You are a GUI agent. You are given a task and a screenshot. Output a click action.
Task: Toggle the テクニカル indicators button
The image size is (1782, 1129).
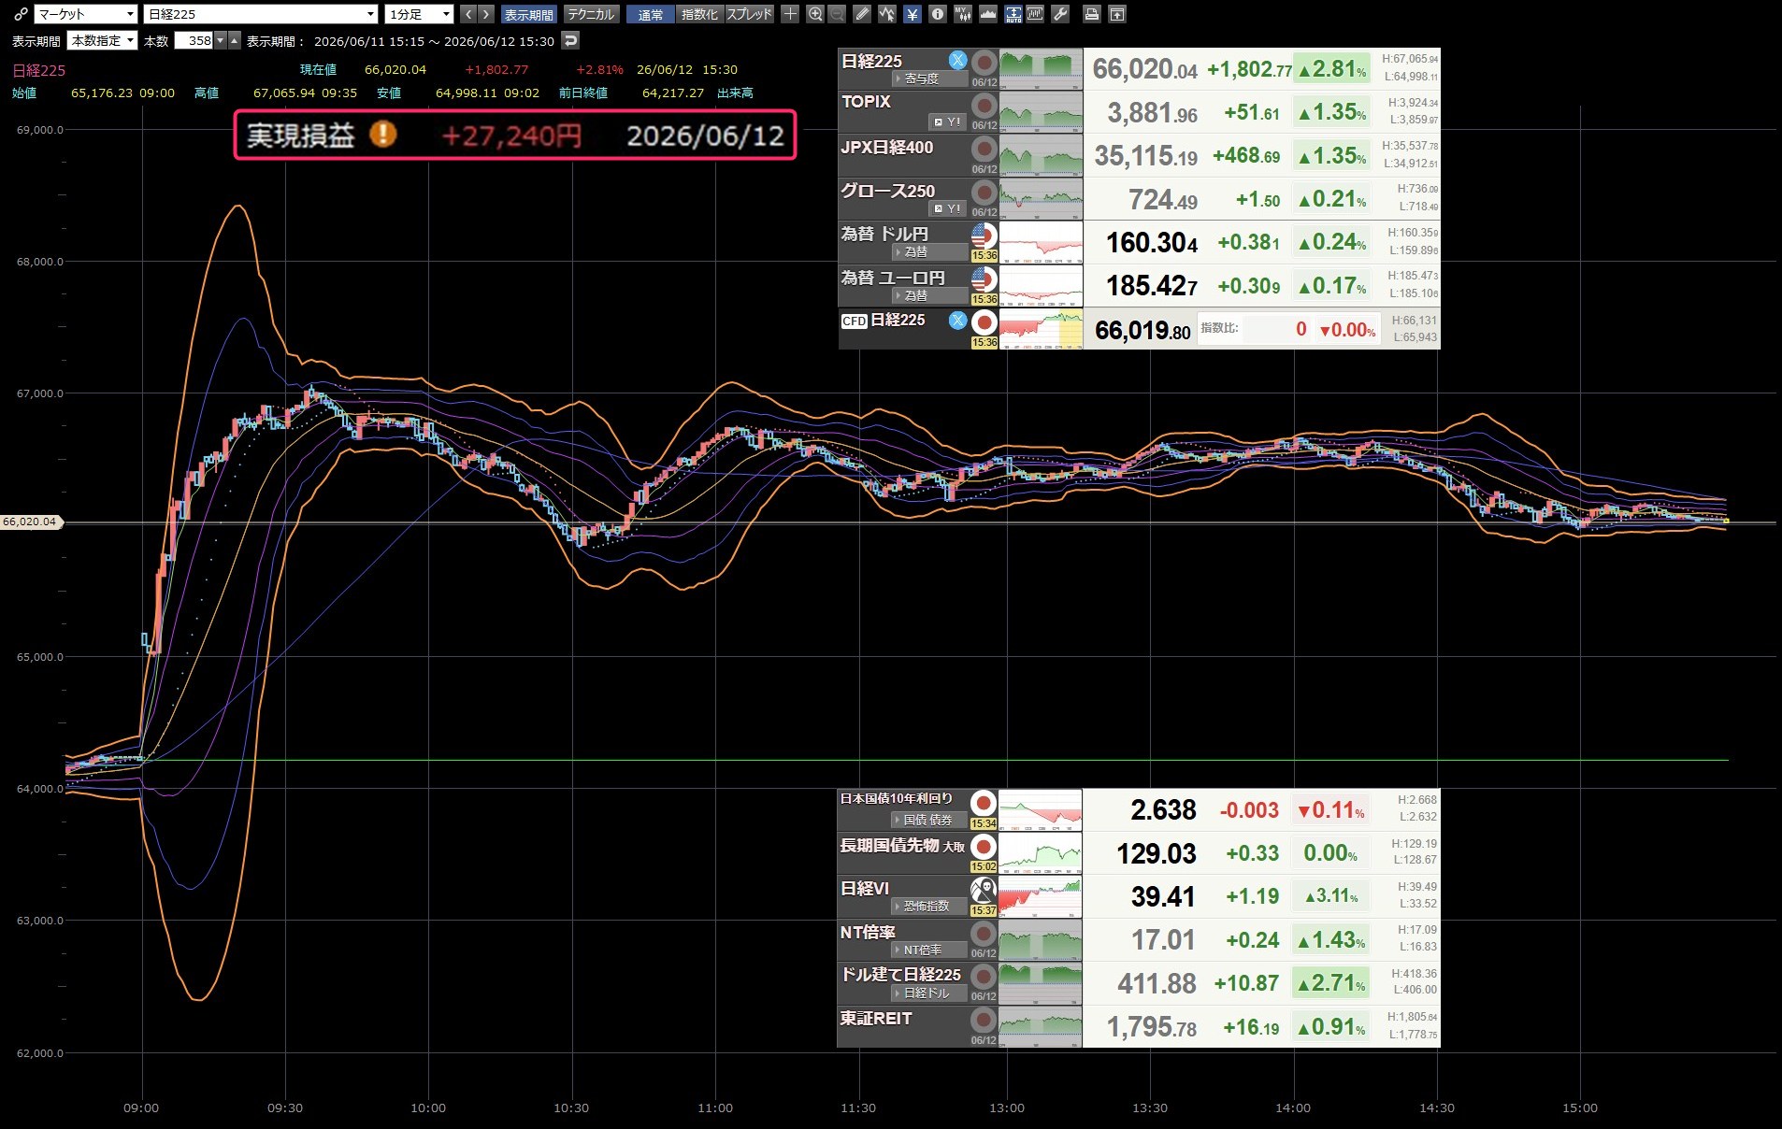[x=591, y=14]
